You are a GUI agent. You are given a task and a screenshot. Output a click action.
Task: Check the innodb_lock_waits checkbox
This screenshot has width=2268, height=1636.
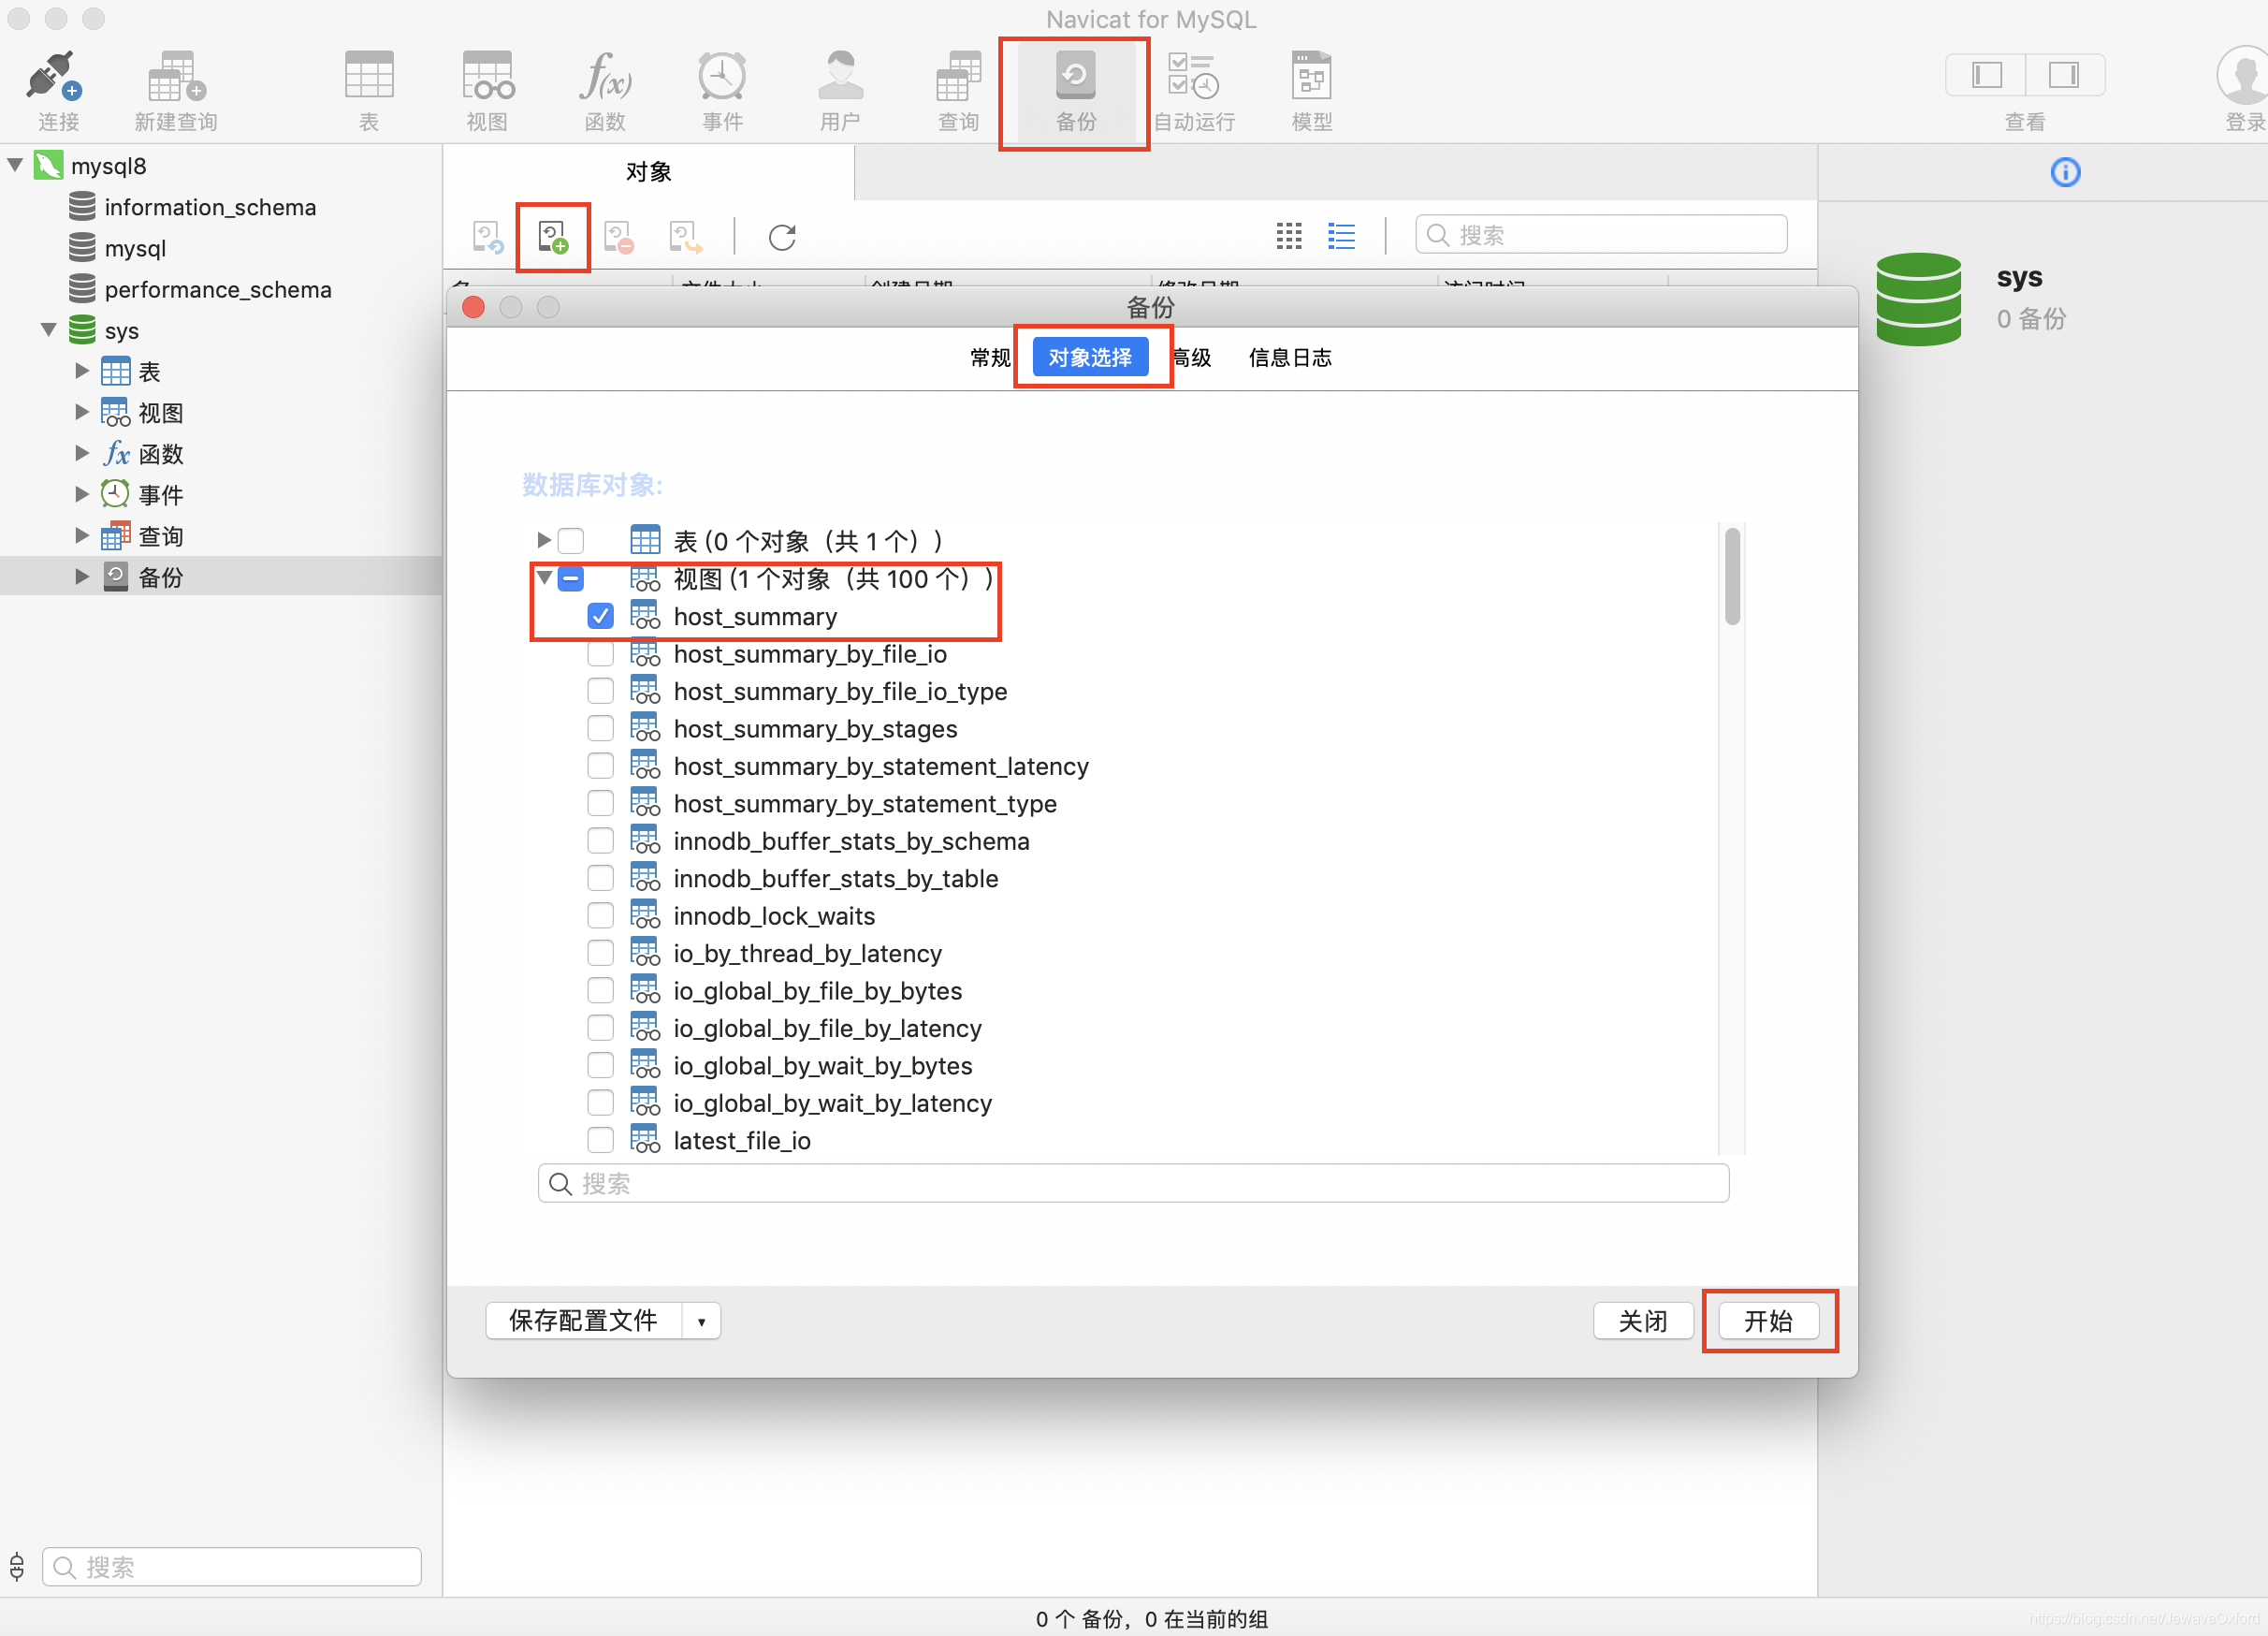pyautogui.click(x=600, y=916)
